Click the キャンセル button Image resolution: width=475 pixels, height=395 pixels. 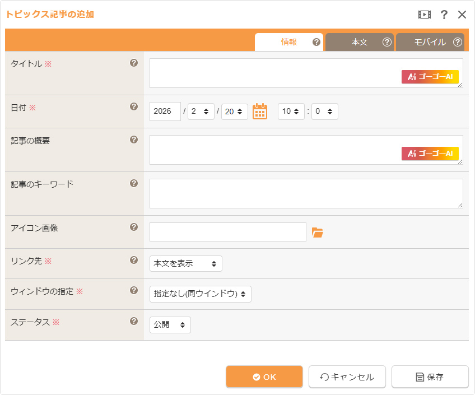tap(346, 377)
